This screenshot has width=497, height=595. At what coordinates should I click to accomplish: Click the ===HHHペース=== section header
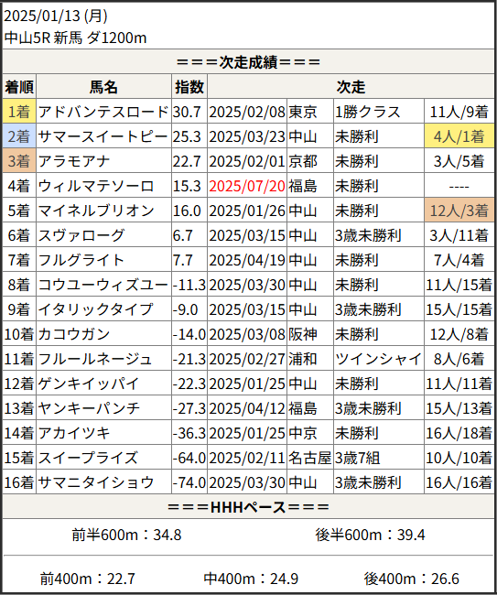pyautogui.click(x=249, y=506)
